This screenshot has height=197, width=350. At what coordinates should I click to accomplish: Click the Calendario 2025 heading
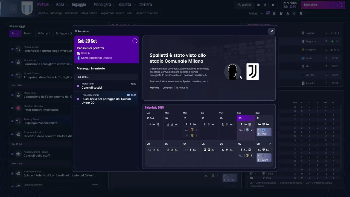pos(154,108)
